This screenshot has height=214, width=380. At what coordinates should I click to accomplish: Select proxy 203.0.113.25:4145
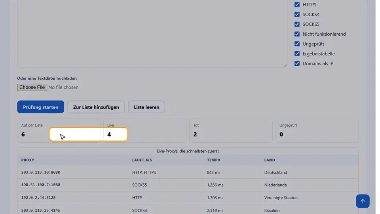click(40, 210)
